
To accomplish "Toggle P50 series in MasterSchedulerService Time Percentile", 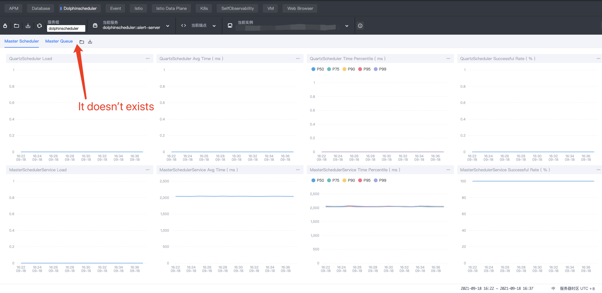I will pyautogui.click(x=318, y=180).
